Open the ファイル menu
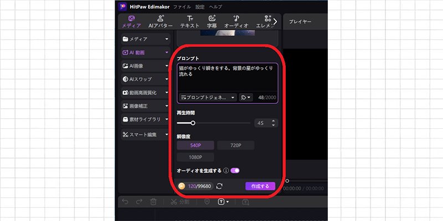Screen dimensions: 443x221 (182, 7)
